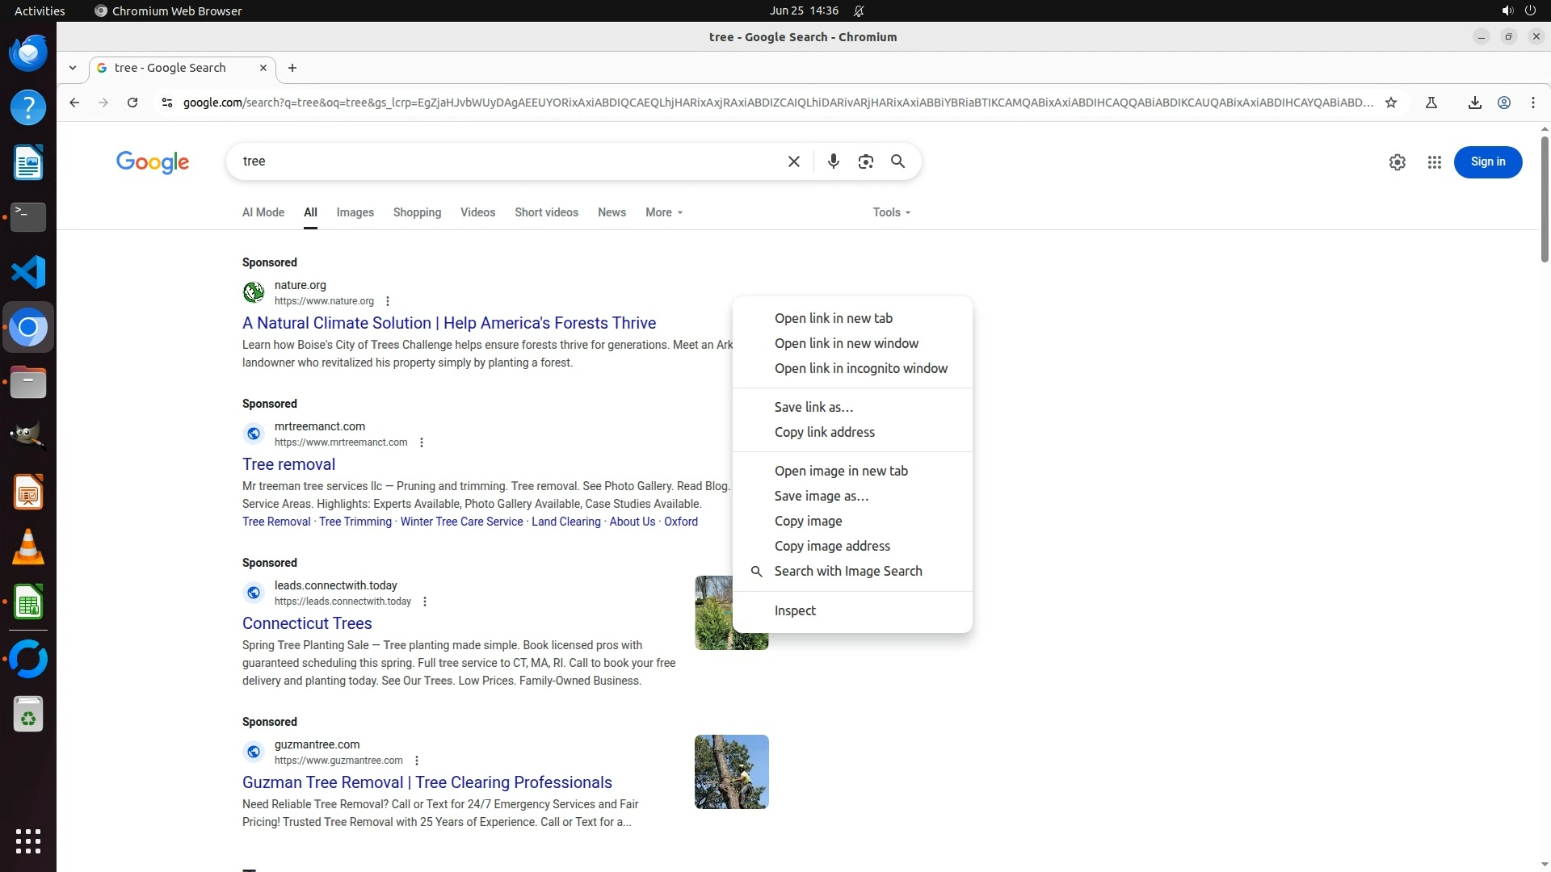
Task: Open Chromium downloads icon
Action: [x=1474, y=103]
